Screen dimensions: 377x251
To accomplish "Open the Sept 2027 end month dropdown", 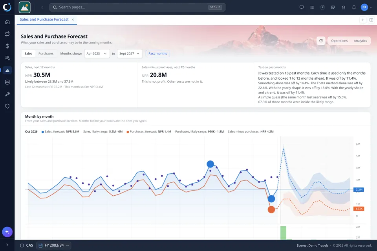I will [x=130, y=54].
